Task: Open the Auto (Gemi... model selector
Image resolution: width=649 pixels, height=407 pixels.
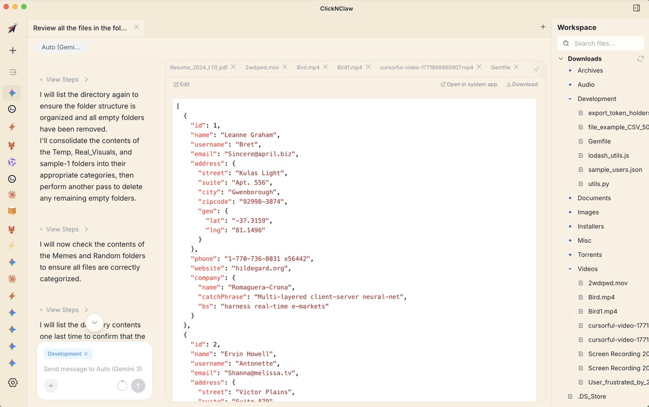Action: (x=61, y=47)
